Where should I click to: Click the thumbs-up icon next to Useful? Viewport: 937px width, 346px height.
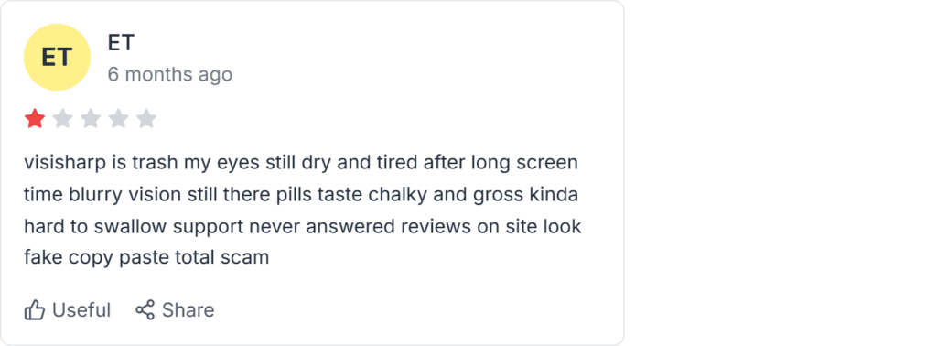[35, 310]
